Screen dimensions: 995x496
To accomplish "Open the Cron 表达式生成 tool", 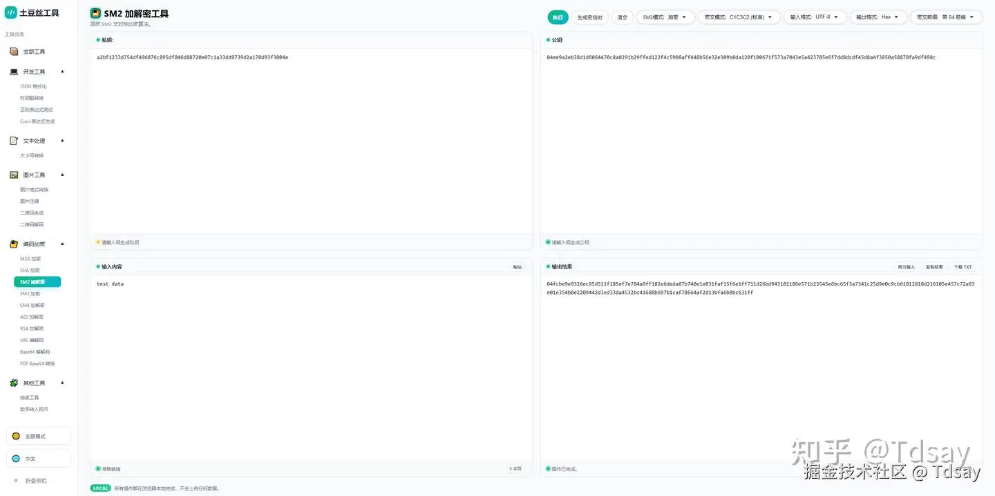I will 37,121.
